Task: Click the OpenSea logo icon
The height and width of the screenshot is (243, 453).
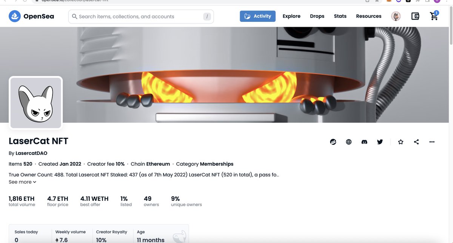Action: pyautogui.click(x=15, y=16)
